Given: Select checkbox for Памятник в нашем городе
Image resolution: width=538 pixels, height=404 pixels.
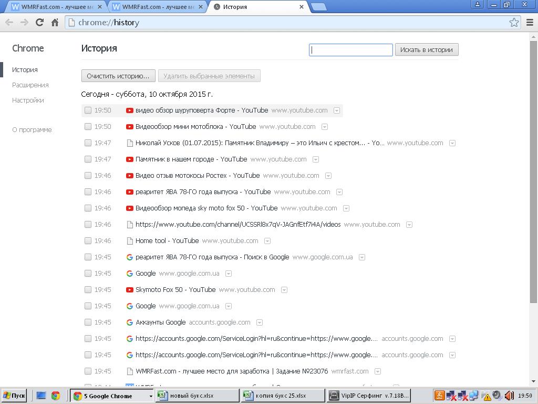Looking at the screenshot, I should [x=88, y=159].
